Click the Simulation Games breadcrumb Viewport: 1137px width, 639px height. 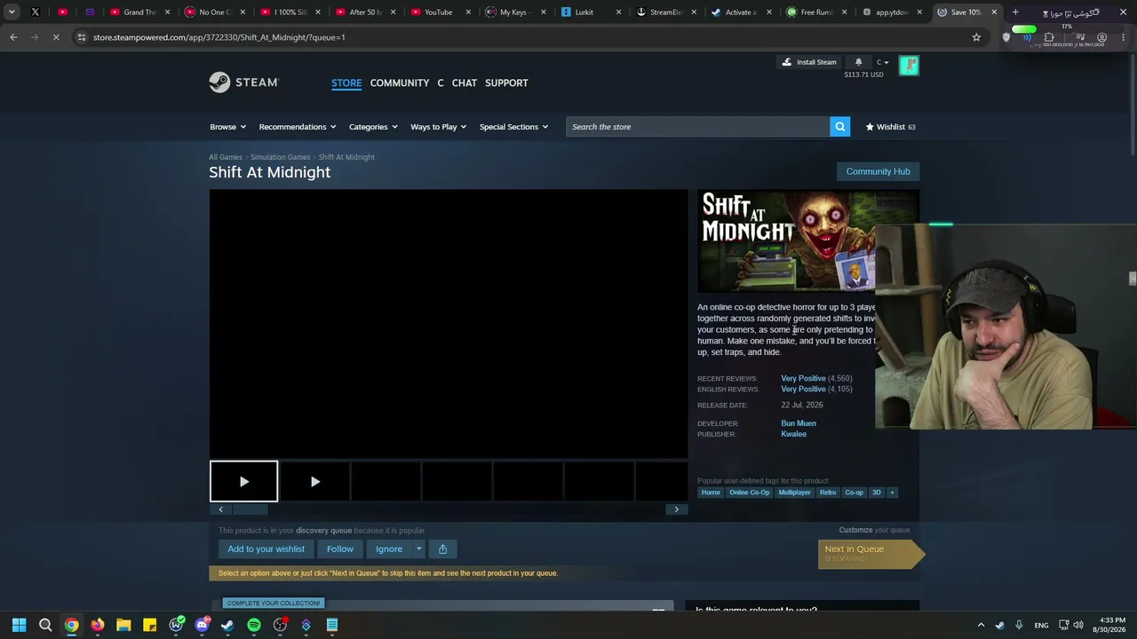(281, 157)
